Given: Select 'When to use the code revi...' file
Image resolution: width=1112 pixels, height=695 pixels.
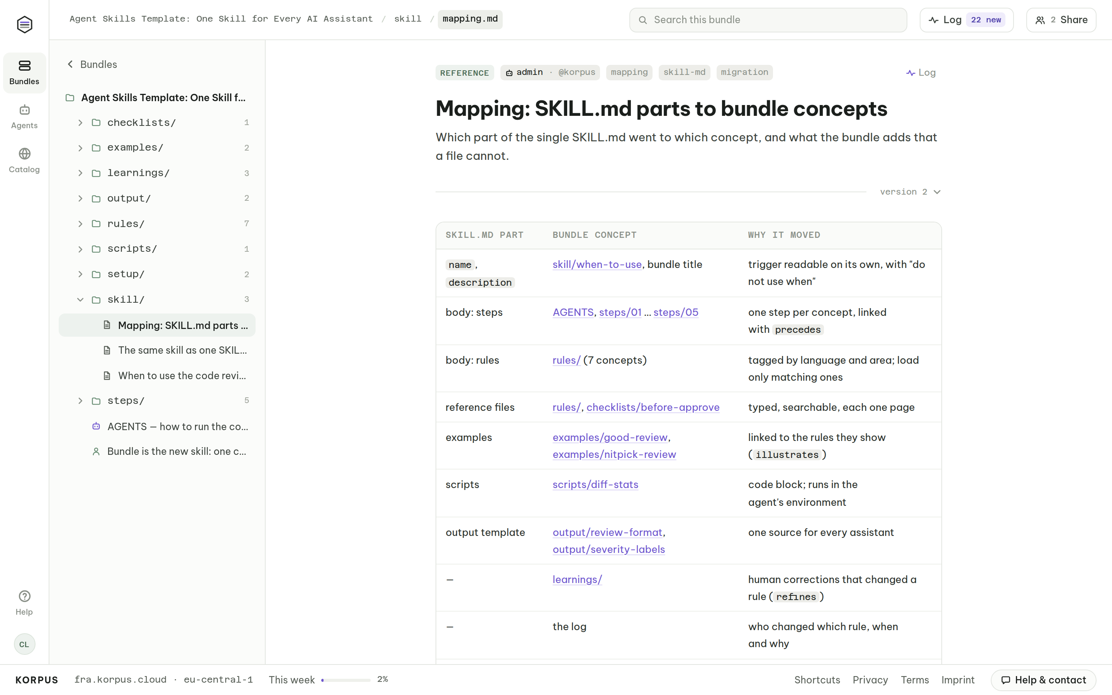Looking at the screenshot, I should point(157,376).
